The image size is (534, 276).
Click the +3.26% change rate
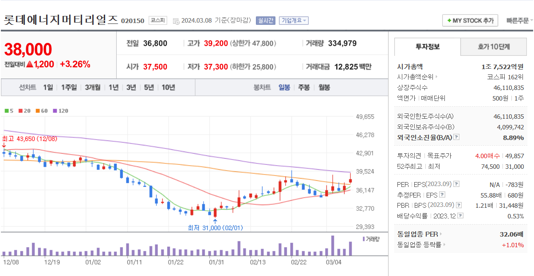pyautogui.click(x=75, y=64)
